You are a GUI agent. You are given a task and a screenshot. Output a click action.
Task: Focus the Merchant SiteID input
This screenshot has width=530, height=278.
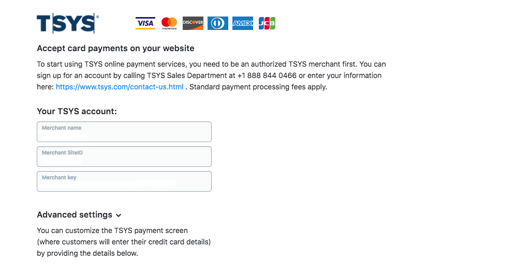coord(124,157)
